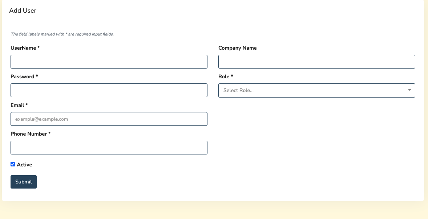Click the Email field with example@example.com placeholder
Image resolution: width=428 pixels, height=219 pixels.
click(x=109, y=119)
